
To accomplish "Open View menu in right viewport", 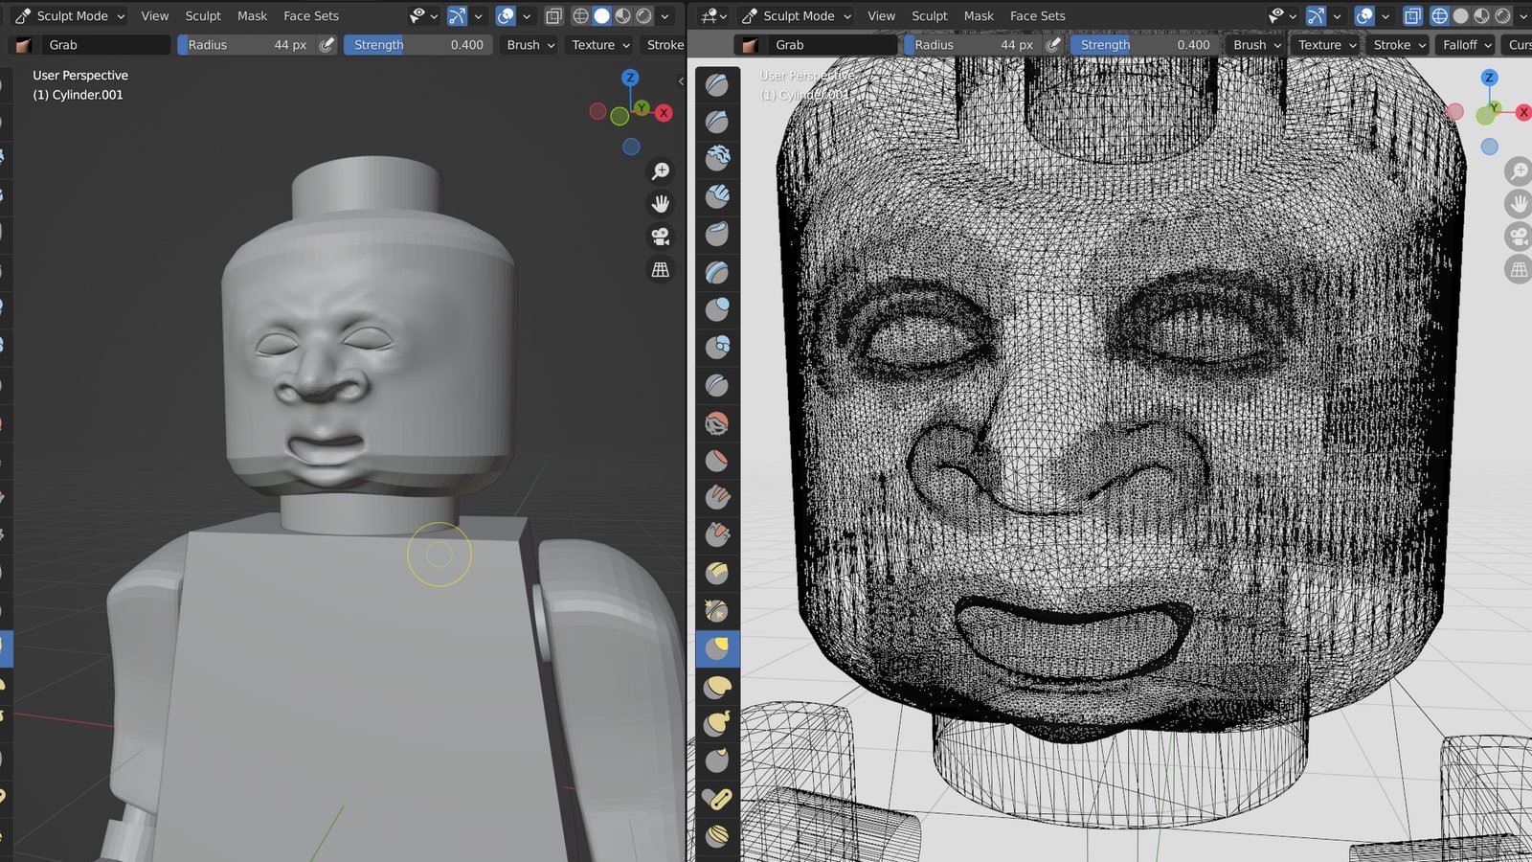I will click(x=881, y=16).
